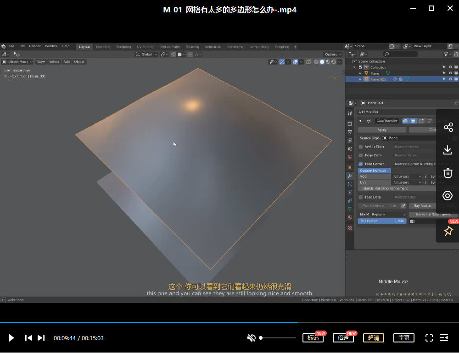Enter fullscreen mode
459x353 pixels.
[429, 338]
